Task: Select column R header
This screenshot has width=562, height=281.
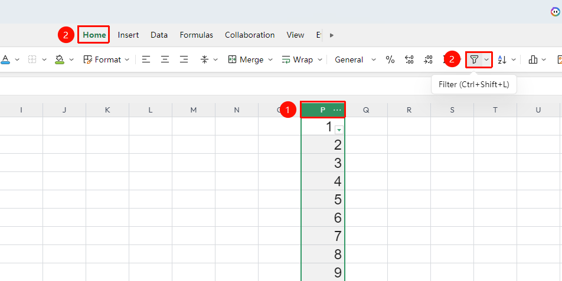Action: click(x=409, y=110)
